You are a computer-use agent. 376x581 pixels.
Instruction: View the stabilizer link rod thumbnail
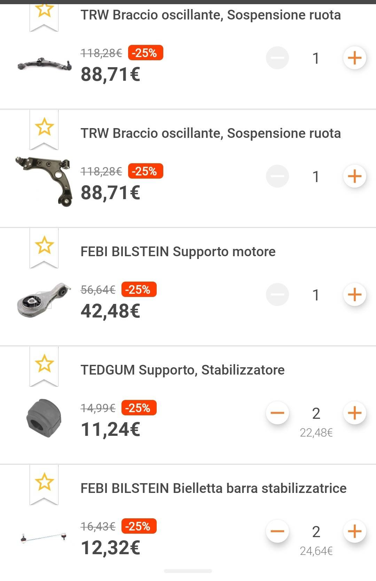44,537
